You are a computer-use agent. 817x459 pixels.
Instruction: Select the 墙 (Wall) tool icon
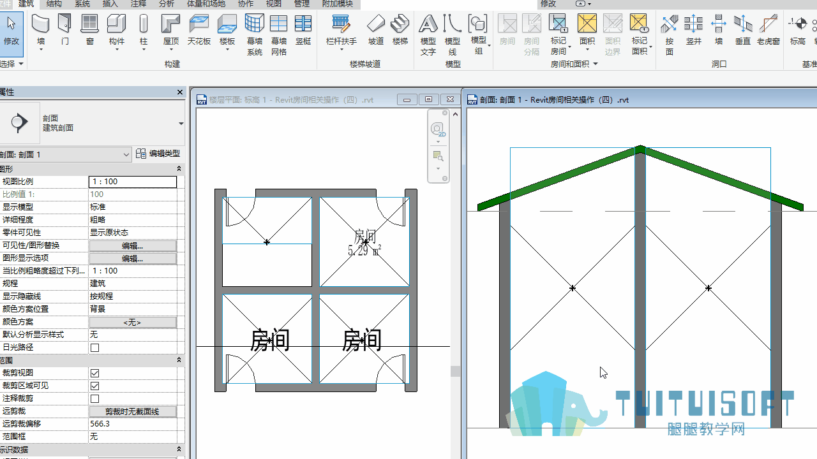pyautogui.click(x=41, y=24)
